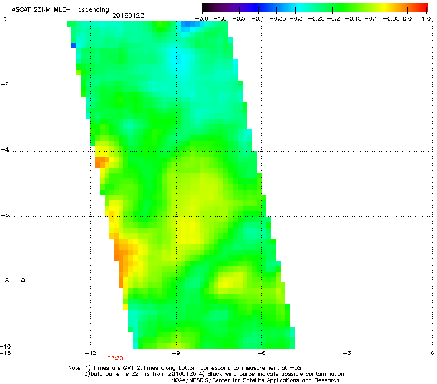Click the "-10" latitude label on left axis
This screenshot has width=437, height=384.
coord(5,346)
